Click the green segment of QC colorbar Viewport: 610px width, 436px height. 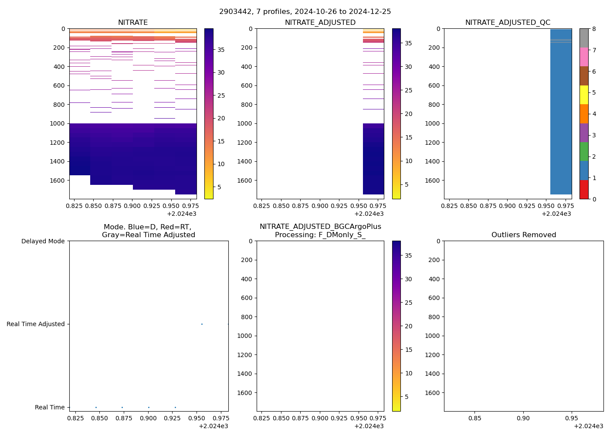click(584, 152)
